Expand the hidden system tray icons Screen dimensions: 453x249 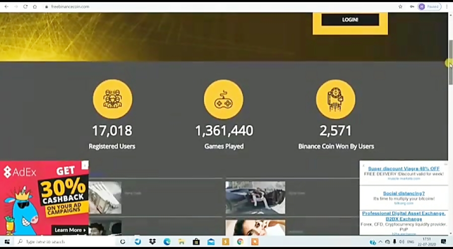click(381, 242)
